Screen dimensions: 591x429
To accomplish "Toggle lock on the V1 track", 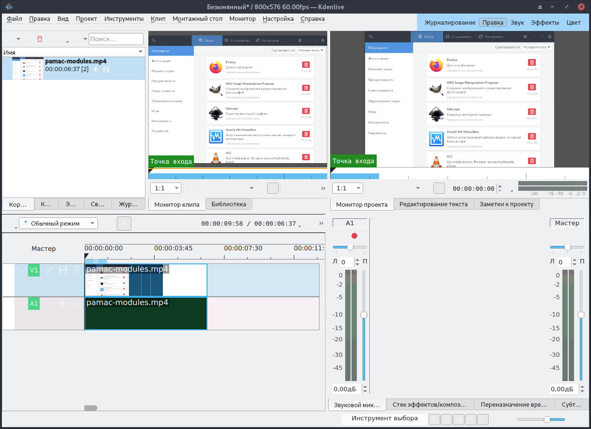I will 76,271.
